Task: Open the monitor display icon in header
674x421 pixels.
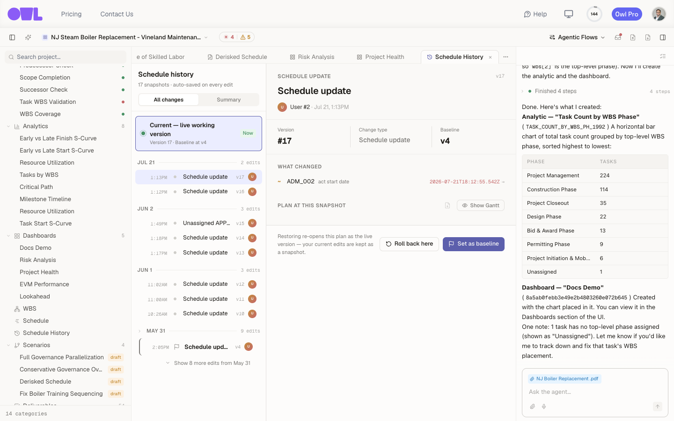Action: click(569, 14)
